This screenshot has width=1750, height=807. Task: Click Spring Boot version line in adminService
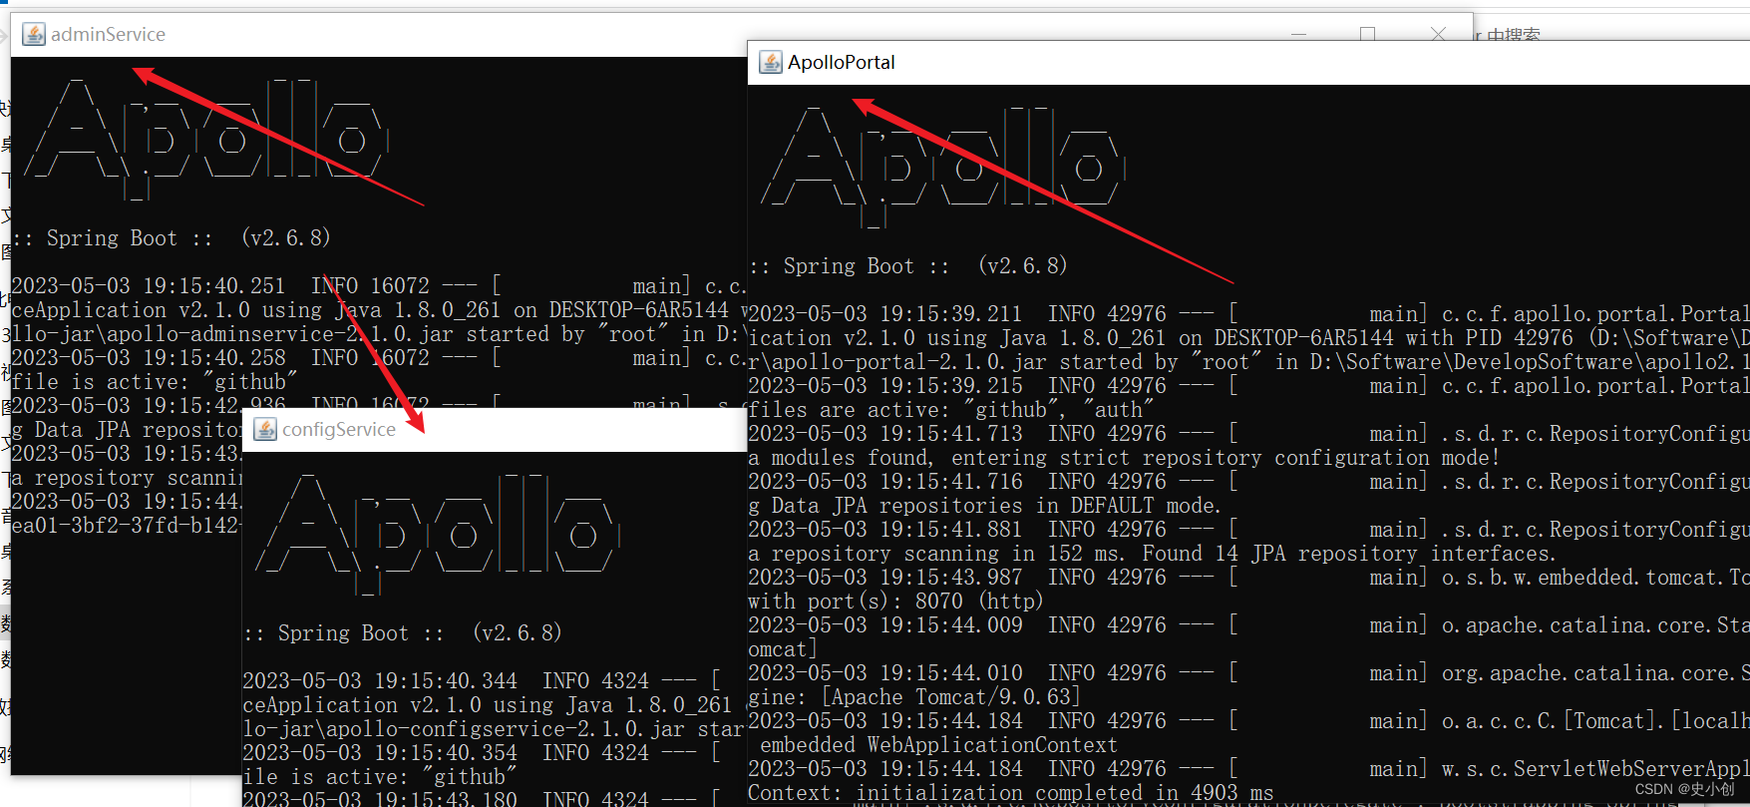[172, 238]
